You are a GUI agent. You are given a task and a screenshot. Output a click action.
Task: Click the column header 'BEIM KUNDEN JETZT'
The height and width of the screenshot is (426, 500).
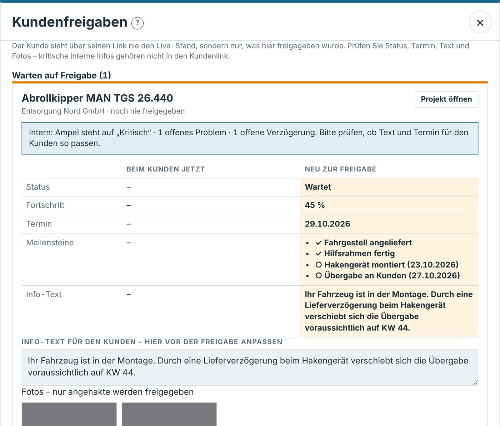[166, 169]
